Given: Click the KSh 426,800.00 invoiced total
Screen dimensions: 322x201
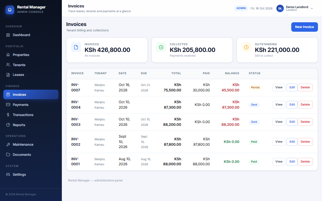Looking at the screenshot, I should pos(107,50).
